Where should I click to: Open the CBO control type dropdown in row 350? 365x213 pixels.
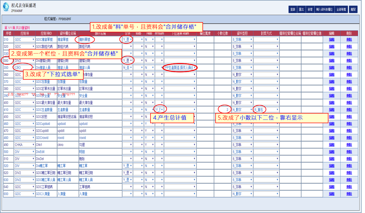point(25,68)
